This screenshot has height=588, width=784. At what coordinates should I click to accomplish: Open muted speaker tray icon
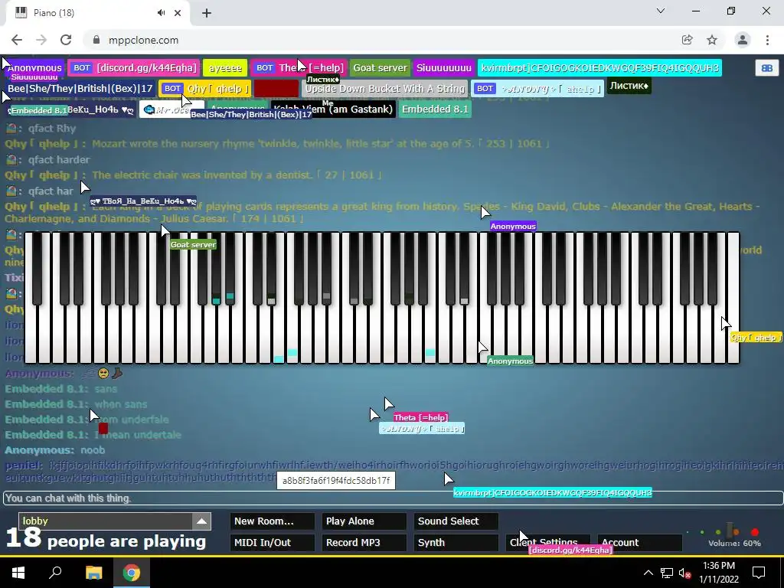(685, 573)
